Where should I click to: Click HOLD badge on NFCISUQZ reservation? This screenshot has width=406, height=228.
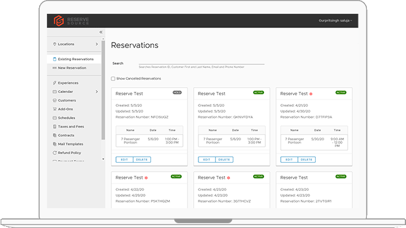click(x=177, y=92)
